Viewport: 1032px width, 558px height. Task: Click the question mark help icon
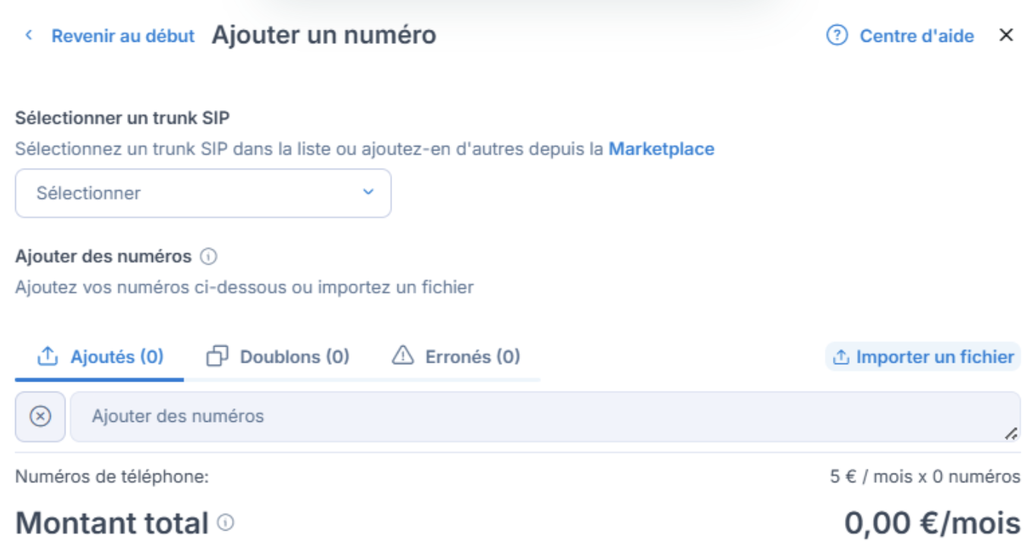point(837,35)
